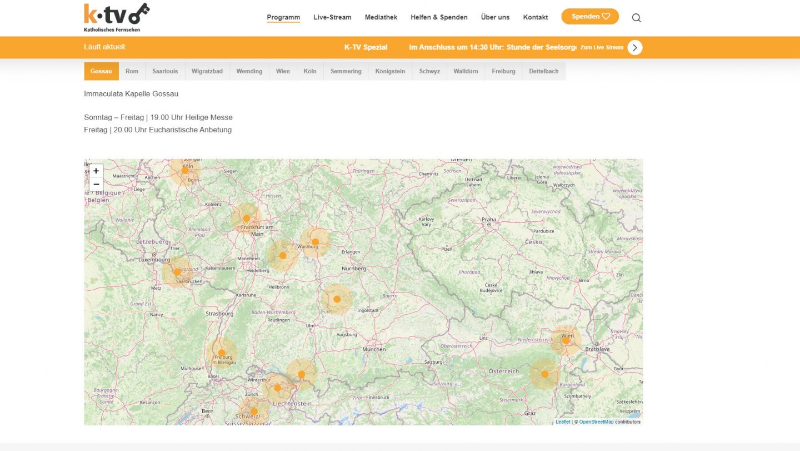The height and width of the screenshot is (451, 800).
Task: Click the map marker at Würzburg
Action: tap(315, 242)
